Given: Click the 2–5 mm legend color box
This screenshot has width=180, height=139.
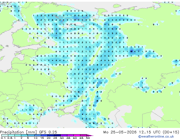Looking at the screenshot, I should pos(24,135).
